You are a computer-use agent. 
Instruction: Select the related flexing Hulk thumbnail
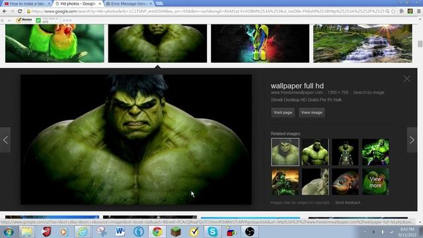click(315, 152)
